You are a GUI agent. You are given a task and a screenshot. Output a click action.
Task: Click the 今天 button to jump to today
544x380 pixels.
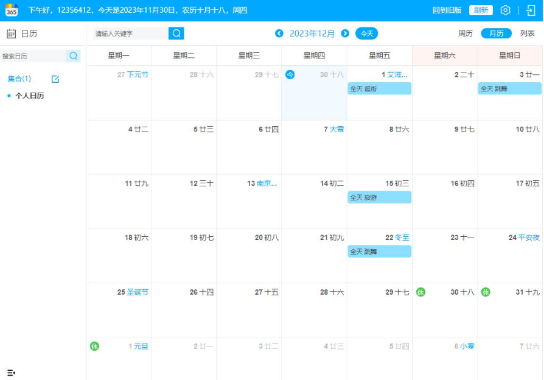pos(366,33)
